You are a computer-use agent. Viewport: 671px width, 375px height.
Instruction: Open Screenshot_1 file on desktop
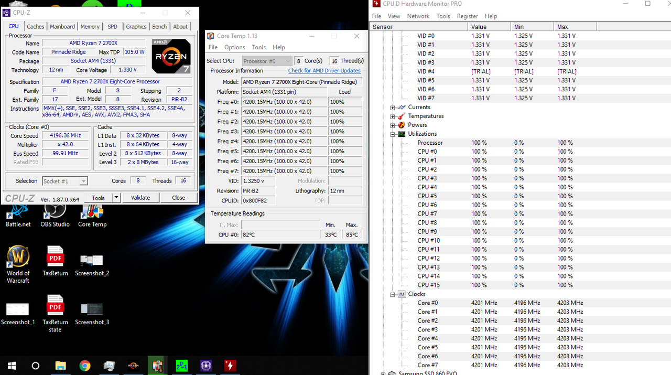point(18,314)
